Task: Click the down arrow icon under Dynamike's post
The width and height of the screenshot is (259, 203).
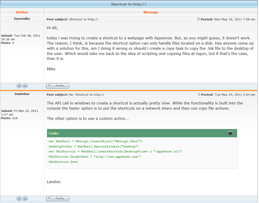Action: coord(25,86)
